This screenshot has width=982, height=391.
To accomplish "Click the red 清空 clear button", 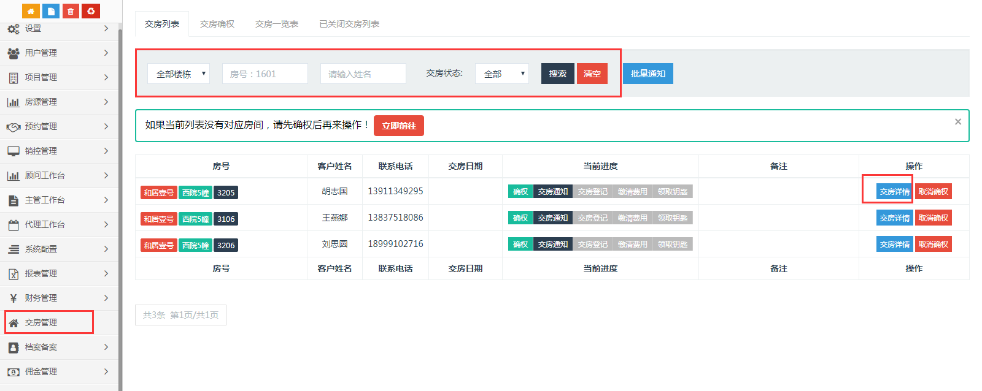I will [592, 74].
